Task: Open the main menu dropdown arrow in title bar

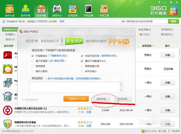Action: (x=159, y=2)
